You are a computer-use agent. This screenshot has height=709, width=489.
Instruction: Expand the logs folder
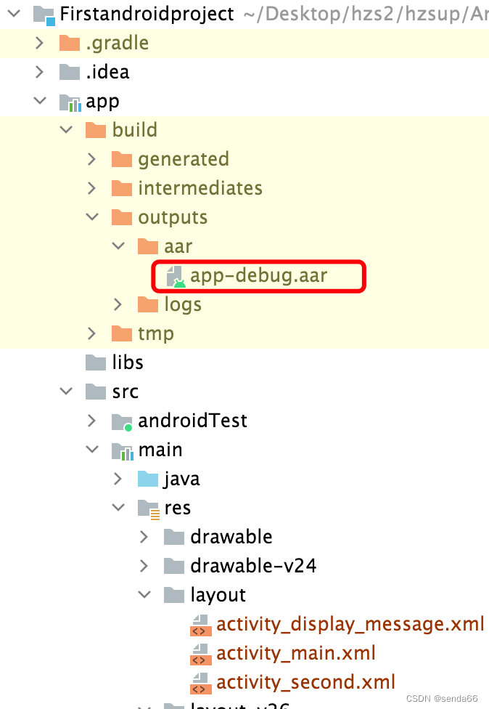118,304
